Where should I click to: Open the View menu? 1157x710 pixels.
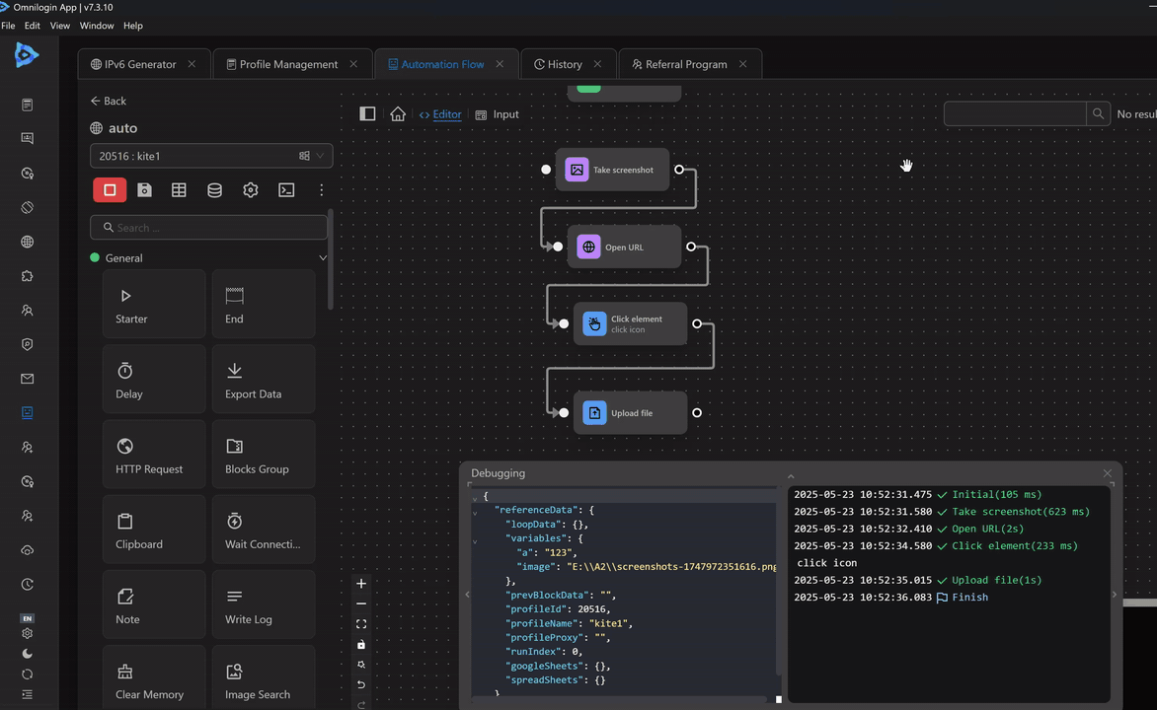coord(60,26)
